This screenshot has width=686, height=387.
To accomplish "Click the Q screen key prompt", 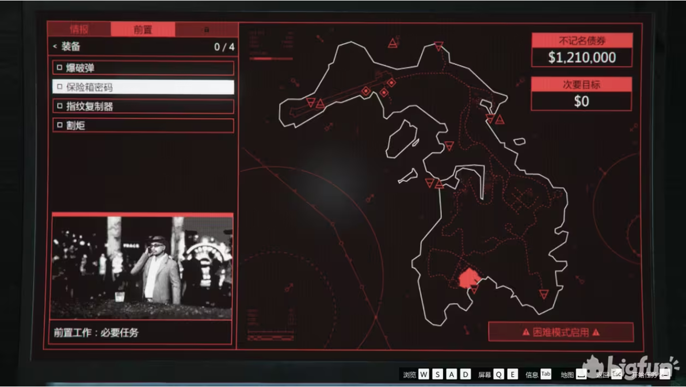I will coord(499,374).
